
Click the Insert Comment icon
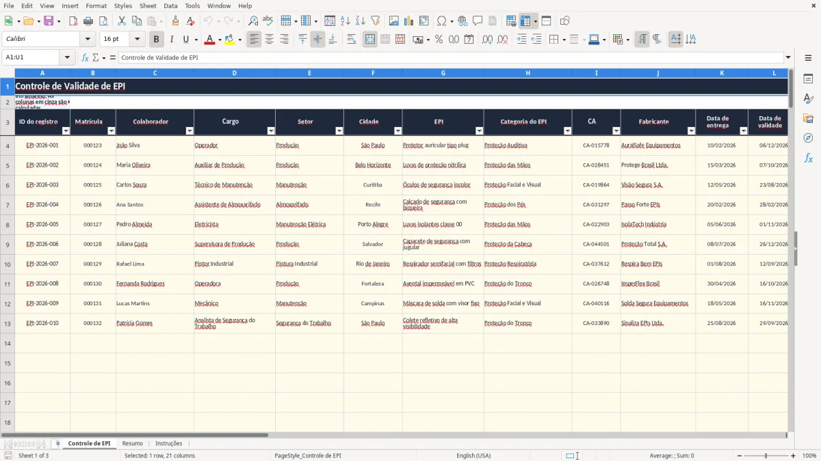coord(478,21)
